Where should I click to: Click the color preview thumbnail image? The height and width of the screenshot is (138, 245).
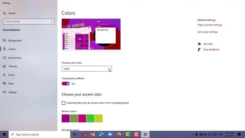(91, 34)
